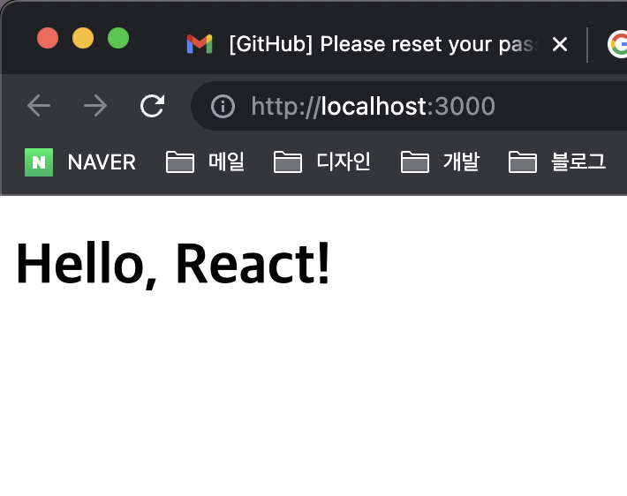Switch to the Google tab
627x496 pixels.
[x=617, y=44]
